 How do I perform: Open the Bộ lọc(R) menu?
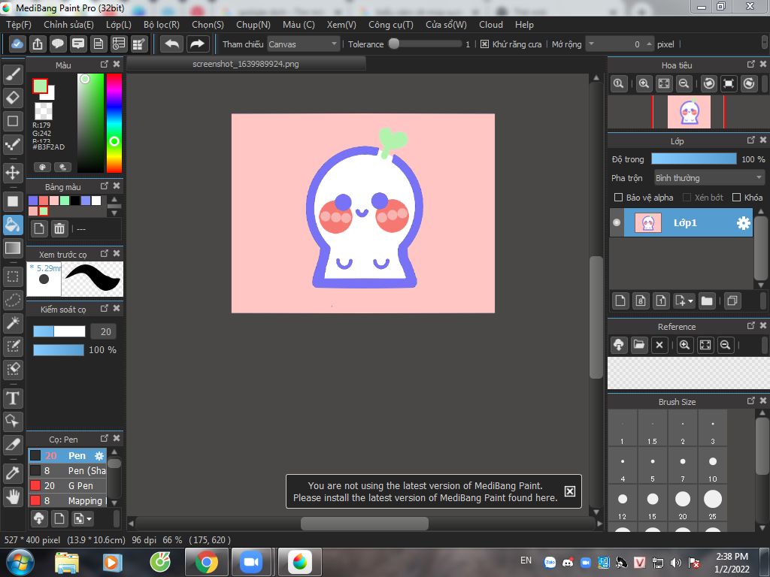click(x=161, y=25)
